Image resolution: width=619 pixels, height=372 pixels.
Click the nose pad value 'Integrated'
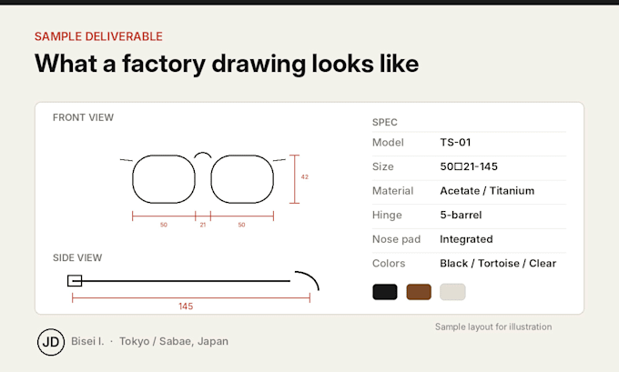coord(466,239)
